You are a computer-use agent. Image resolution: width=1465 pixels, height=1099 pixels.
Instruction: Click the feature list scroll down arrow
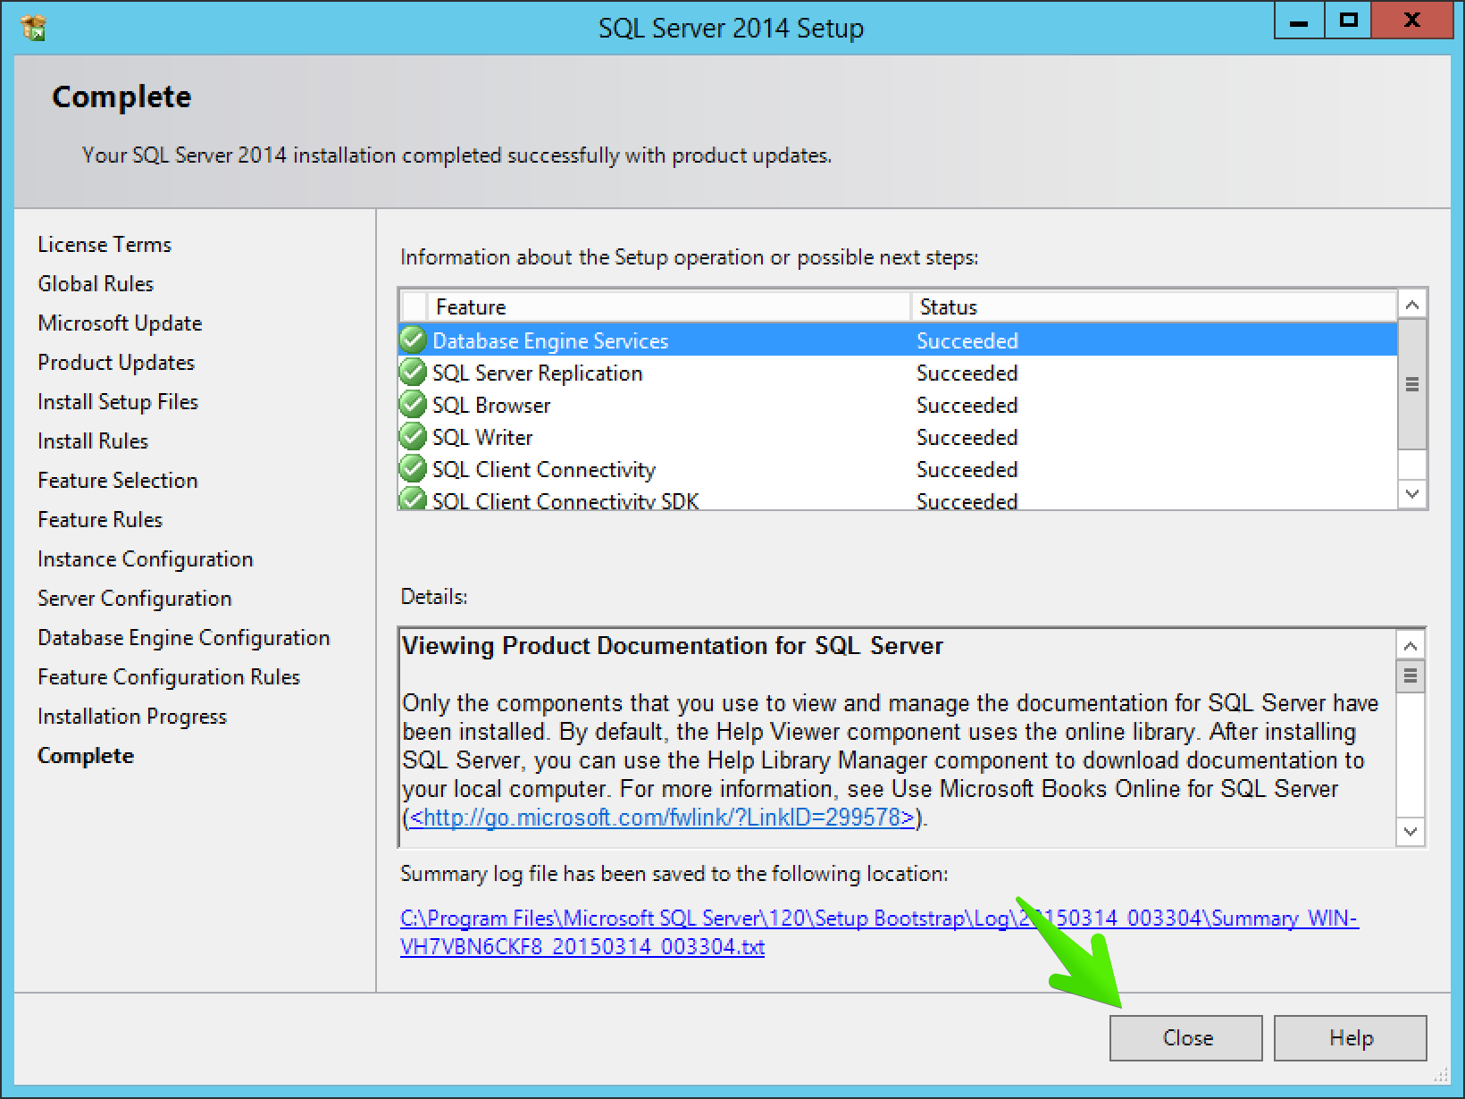coord(1412,494)
